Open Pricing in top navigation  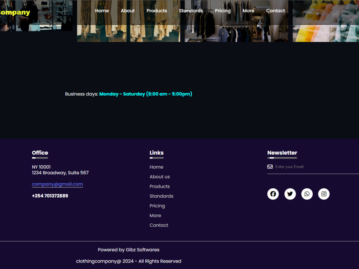click(x=223, y=11)
